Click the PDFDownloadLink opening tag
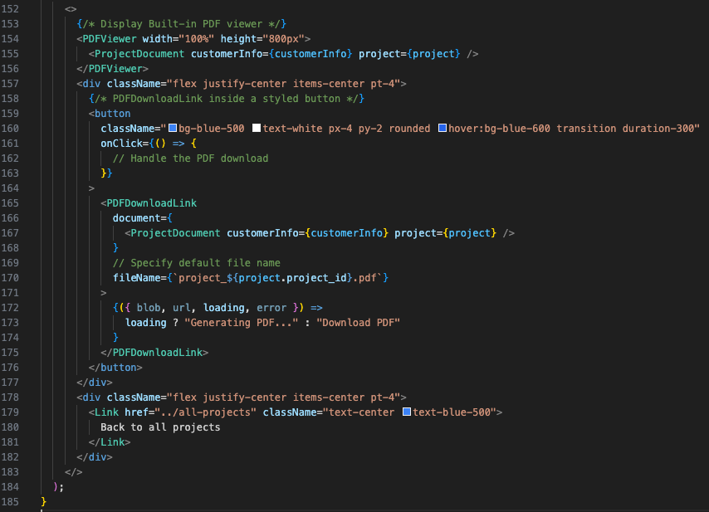 click(150, 202)
